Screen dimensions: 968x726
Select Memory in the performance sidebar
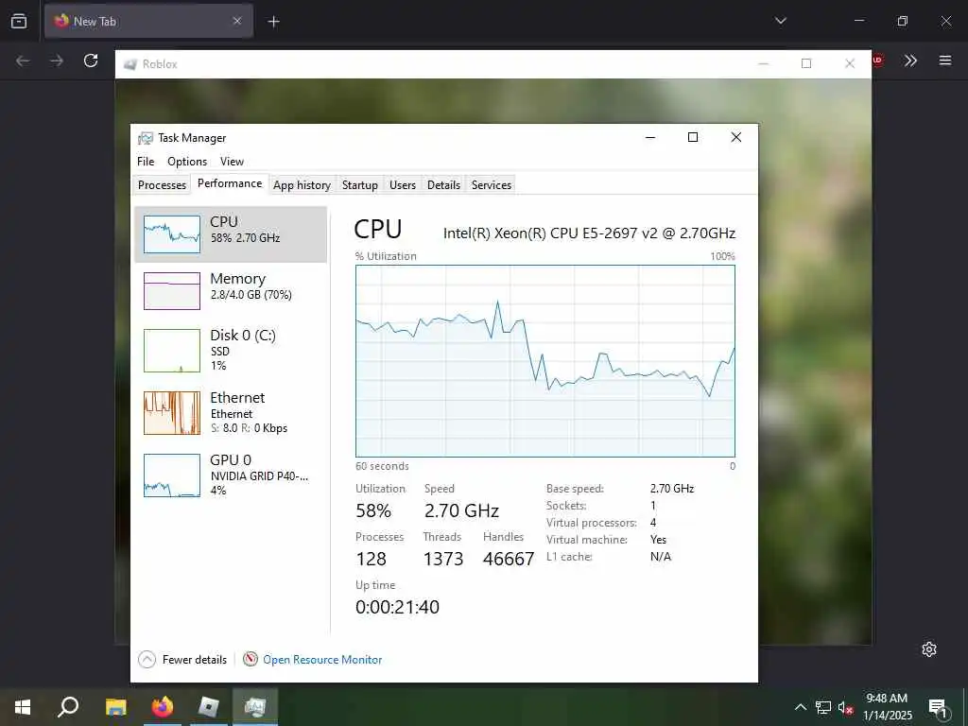click(231, 291)
